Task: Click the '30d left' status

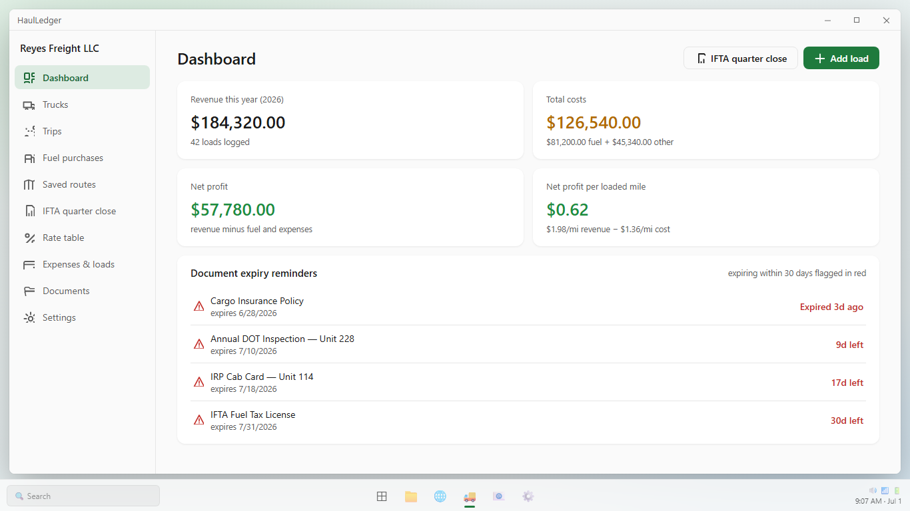Action: pos(847,421)
